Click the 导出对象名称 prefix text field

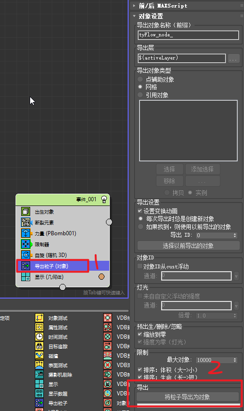(x=188, y=35)
